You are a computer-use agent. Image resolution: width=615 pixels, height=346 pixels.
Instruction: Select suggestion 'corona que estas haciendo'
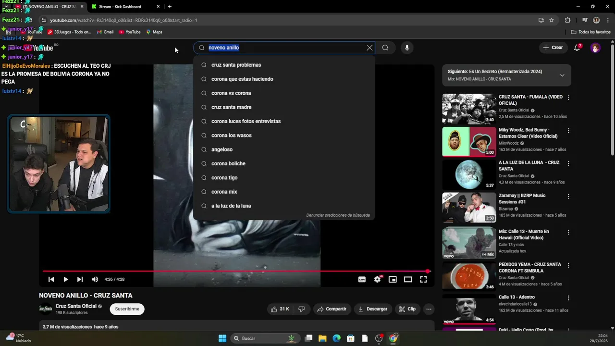pos(284,79)
